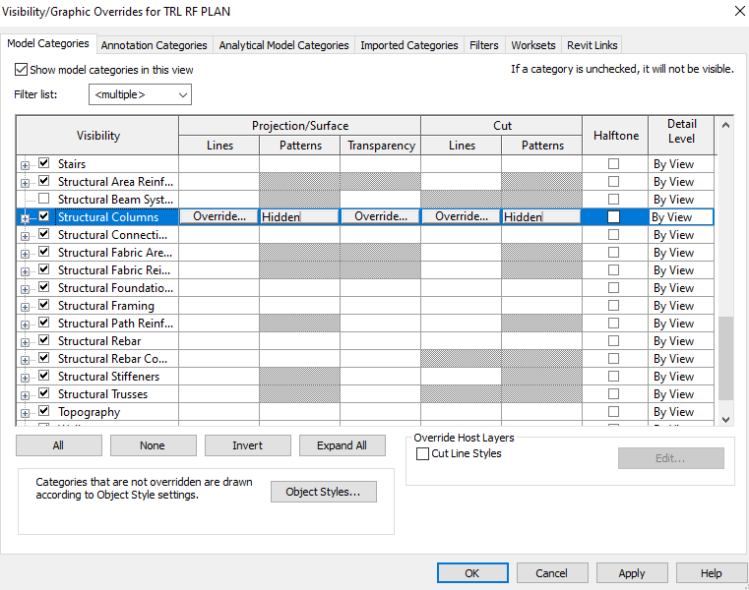The image size is (749, 590).
Task: Click the Visibility column header
Action: 97,136
